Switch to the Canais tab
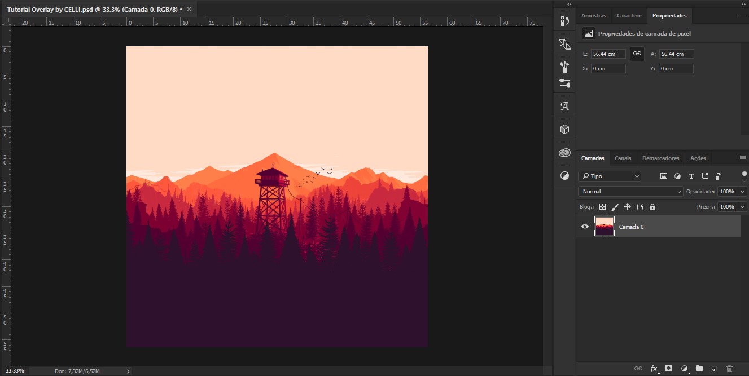Image resolution: width=749 pixels, height=376 pixels. pyautogui.click(x=623, y=158)
